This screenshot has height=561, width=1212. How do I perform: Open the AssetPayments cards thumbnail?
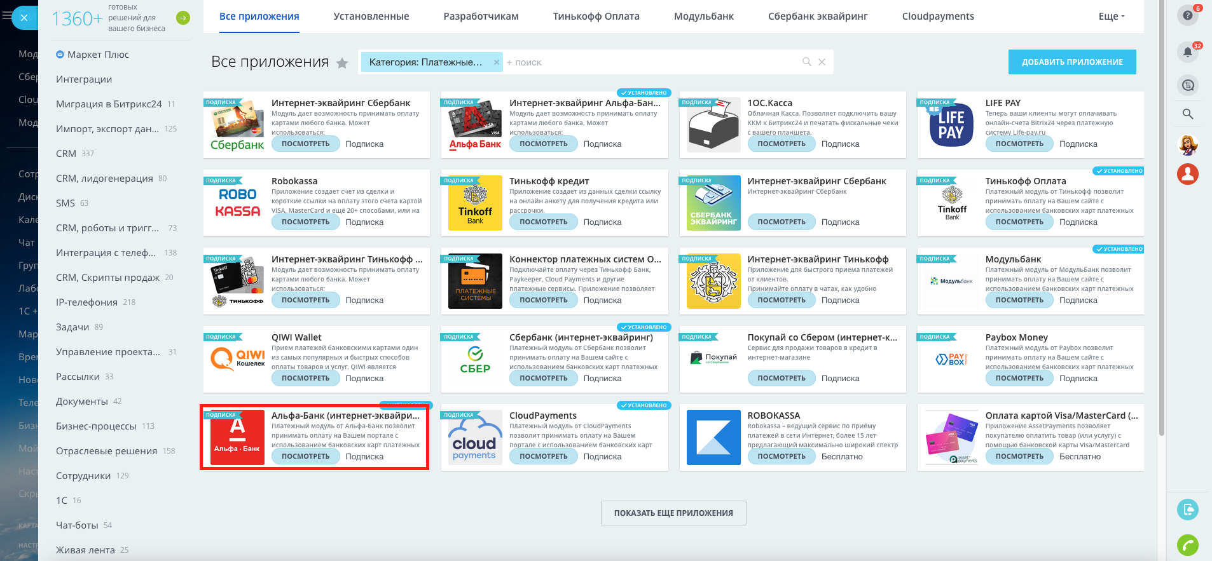coord(951,438)
